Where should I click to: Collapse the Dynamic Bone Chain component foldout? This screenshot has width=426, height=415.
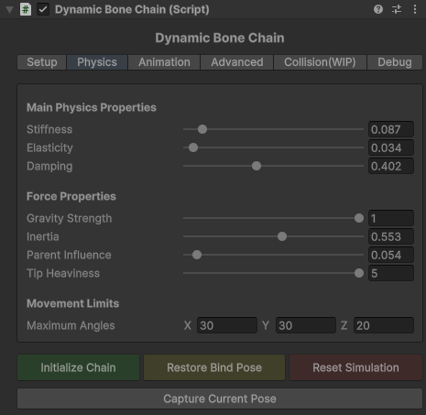10,10
